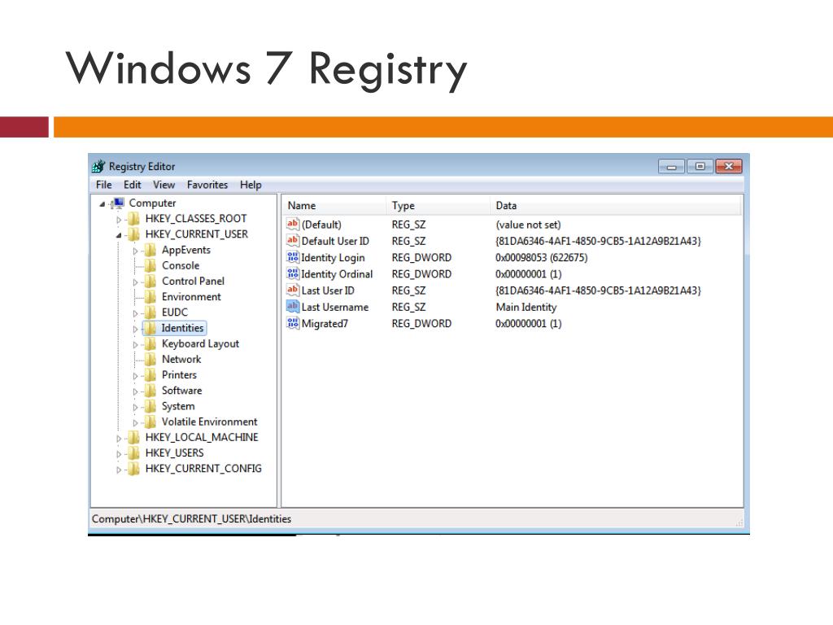Select the Environment key label
Screen dimensions: 833x625
191,296
